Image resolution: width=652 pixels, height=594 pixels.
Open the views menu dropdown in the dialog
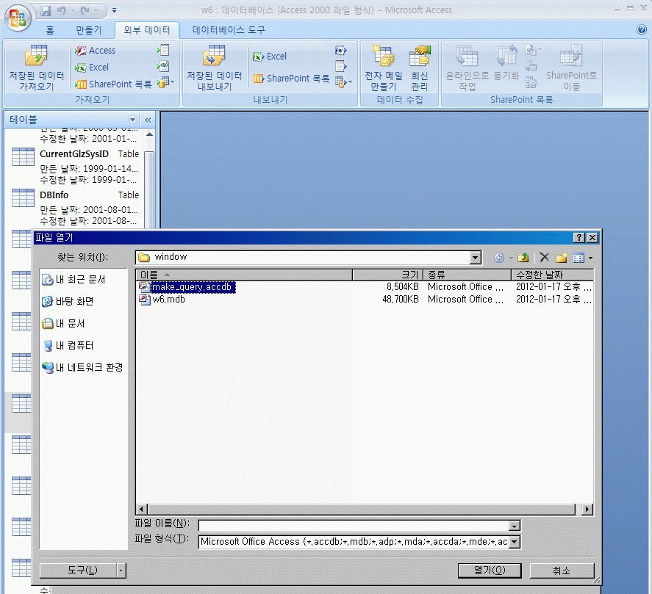590,258
